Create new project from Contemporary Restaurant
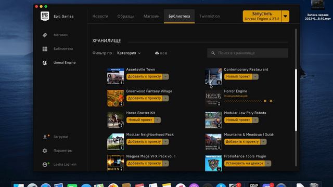Image resolution: width=333 pixels, height=187 pixels. coord(238,76)
